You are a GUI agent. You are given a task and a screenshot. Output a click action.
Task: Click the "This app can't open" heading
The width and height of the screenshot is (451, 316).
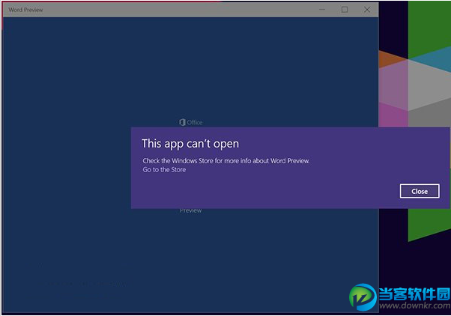(190, 144)
